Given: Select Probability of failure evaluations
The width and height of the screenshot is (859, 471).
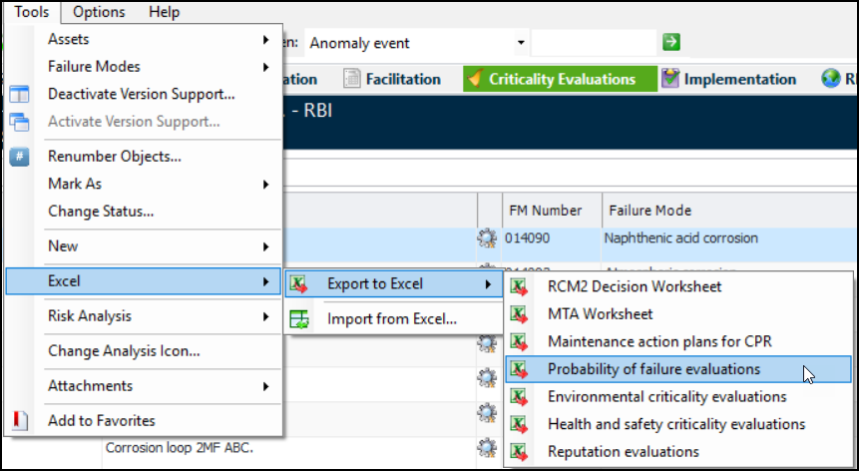Looking at the screenshot, I should pos(653,369).
